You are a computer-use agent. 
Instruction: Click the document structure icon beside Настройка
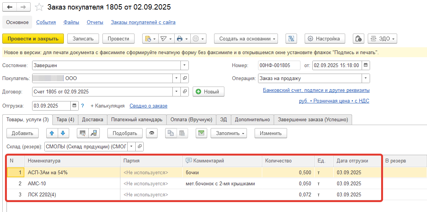point(291,39)
